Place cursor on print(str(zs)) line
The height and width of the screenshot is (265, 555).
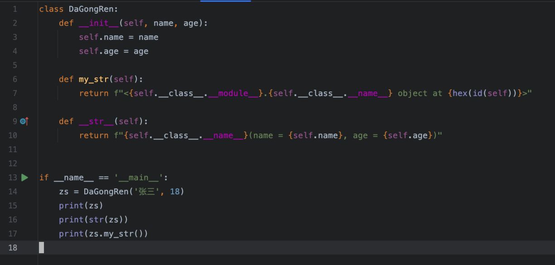(93, 220)
